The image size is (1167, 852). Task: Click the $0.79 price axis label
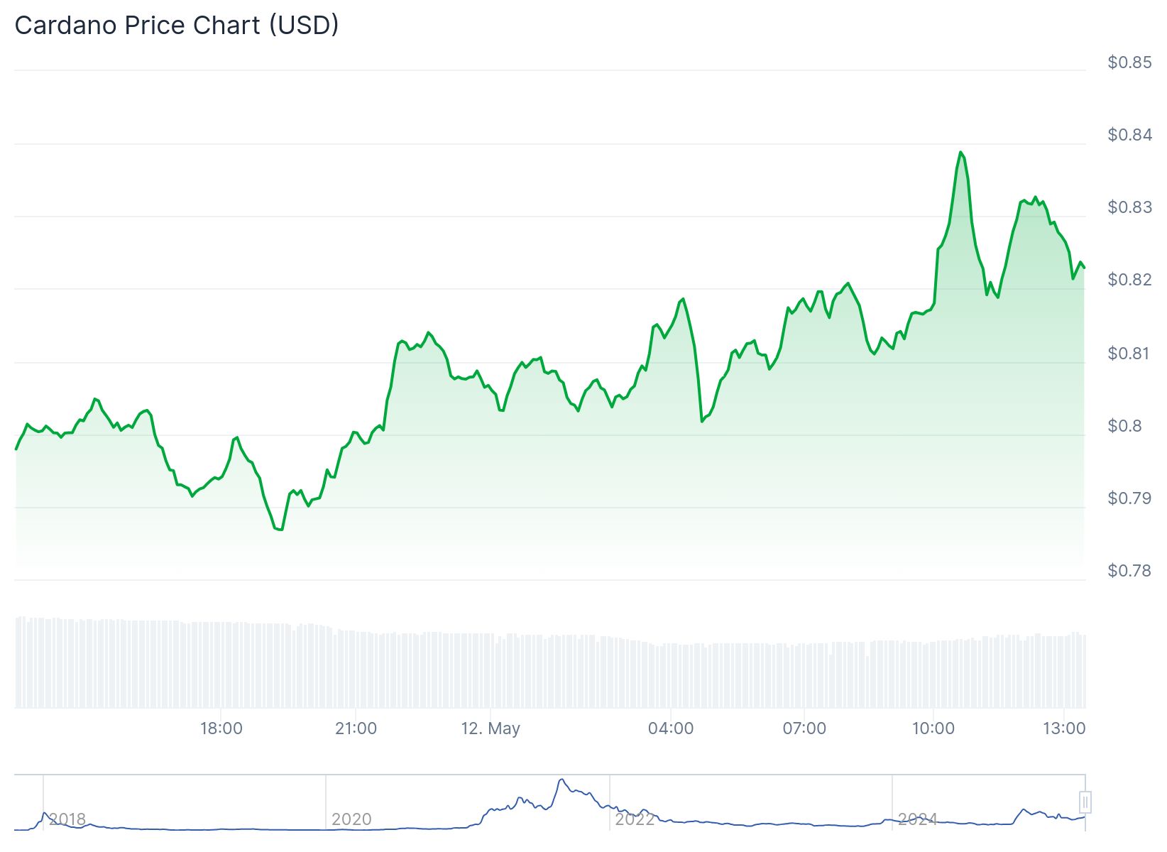pos(1129,498)
